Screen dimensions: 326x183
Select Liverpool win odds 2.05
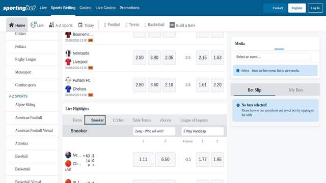coord(169,57)
